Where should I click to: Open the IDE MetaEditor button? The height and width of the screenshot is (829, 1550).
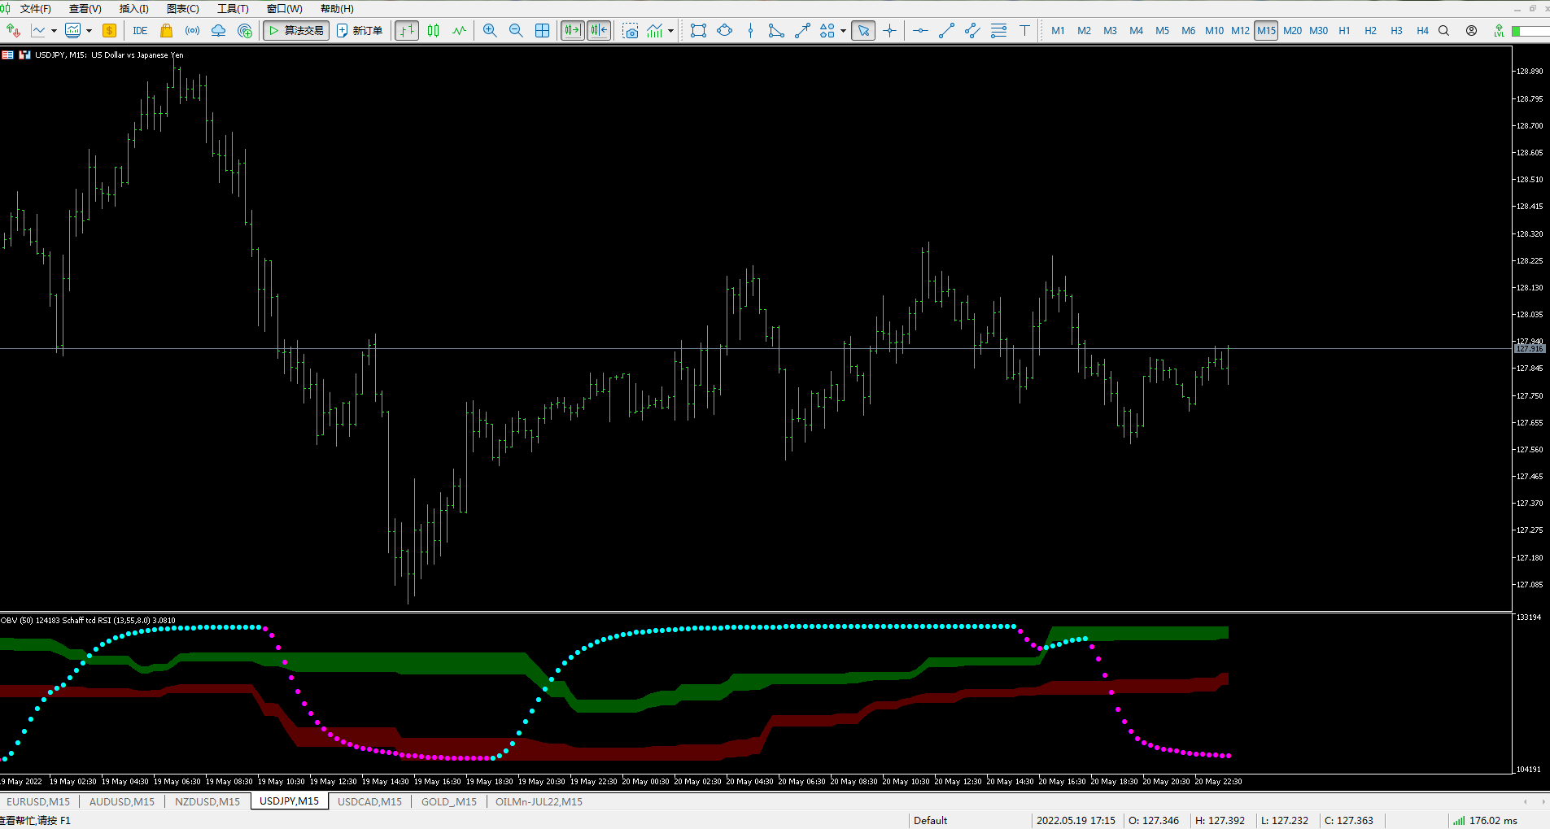[x=140, y=31]
